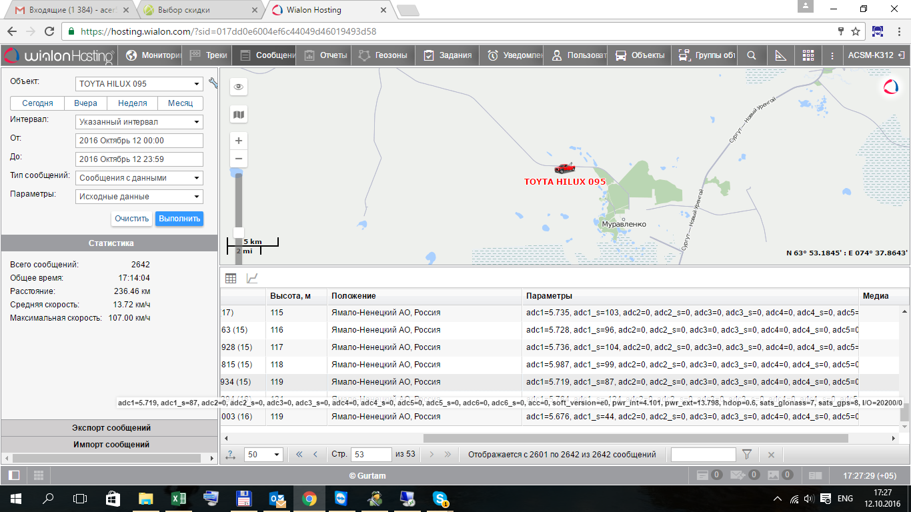Select table view for messages
This screenshot has width=911, height=512.
[x=231, y=279]
